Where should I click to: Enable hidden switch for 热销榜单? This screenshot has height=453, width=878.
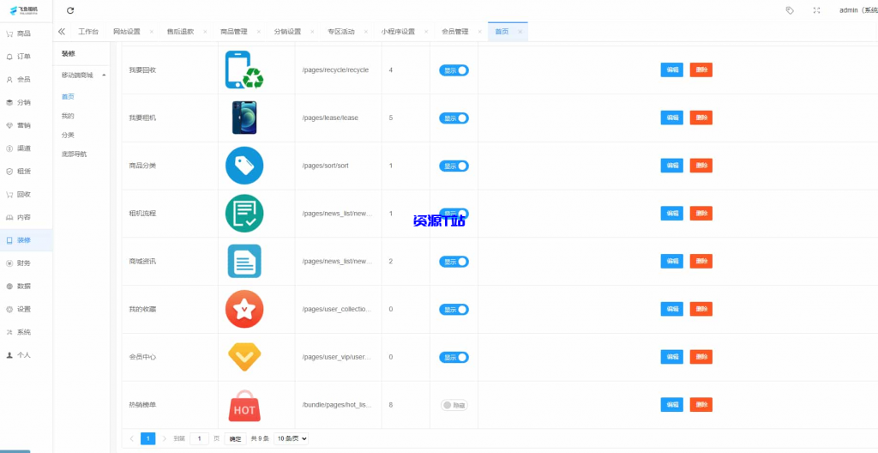[454, 405]
